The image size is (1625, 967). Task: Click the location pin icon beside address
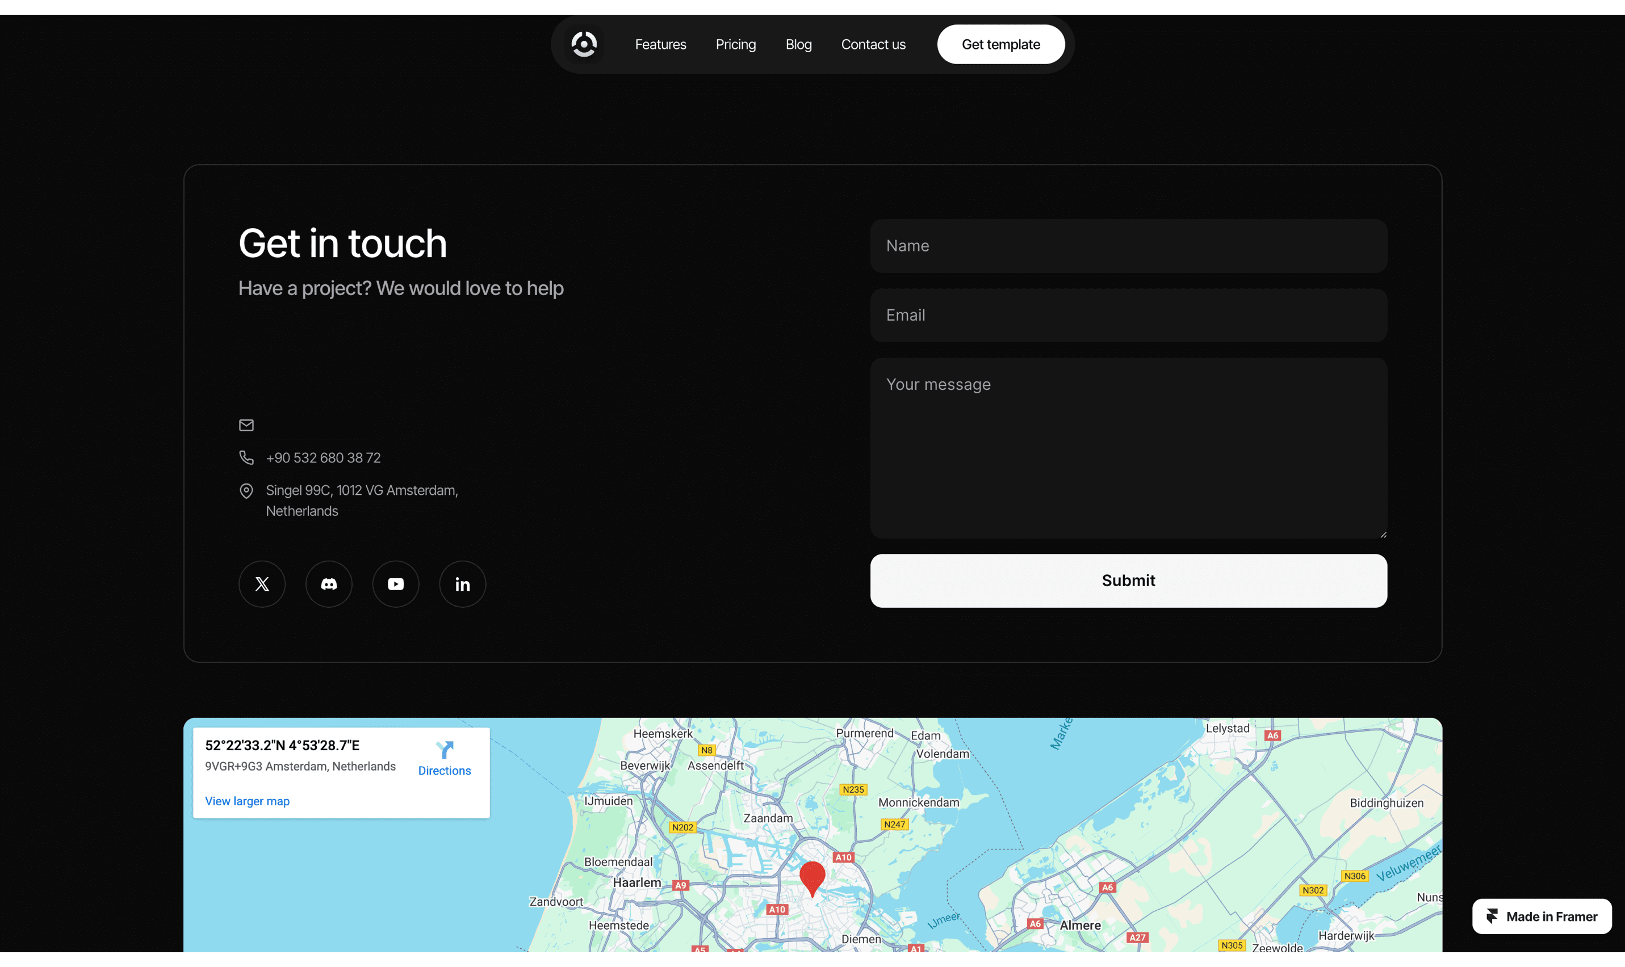[246, 491]
